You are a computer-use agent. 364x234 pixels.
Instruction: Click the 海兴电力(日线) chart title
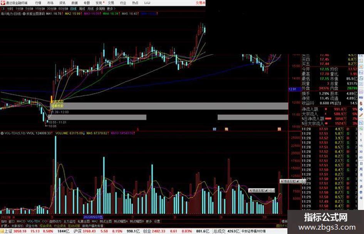(x=11, y=14)
